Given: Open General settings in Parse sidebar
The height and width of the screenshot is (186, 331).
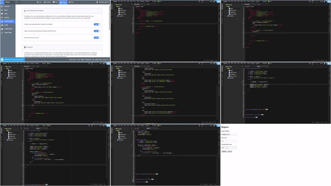Looking at the screenshot, I should (x=8, y=6).
